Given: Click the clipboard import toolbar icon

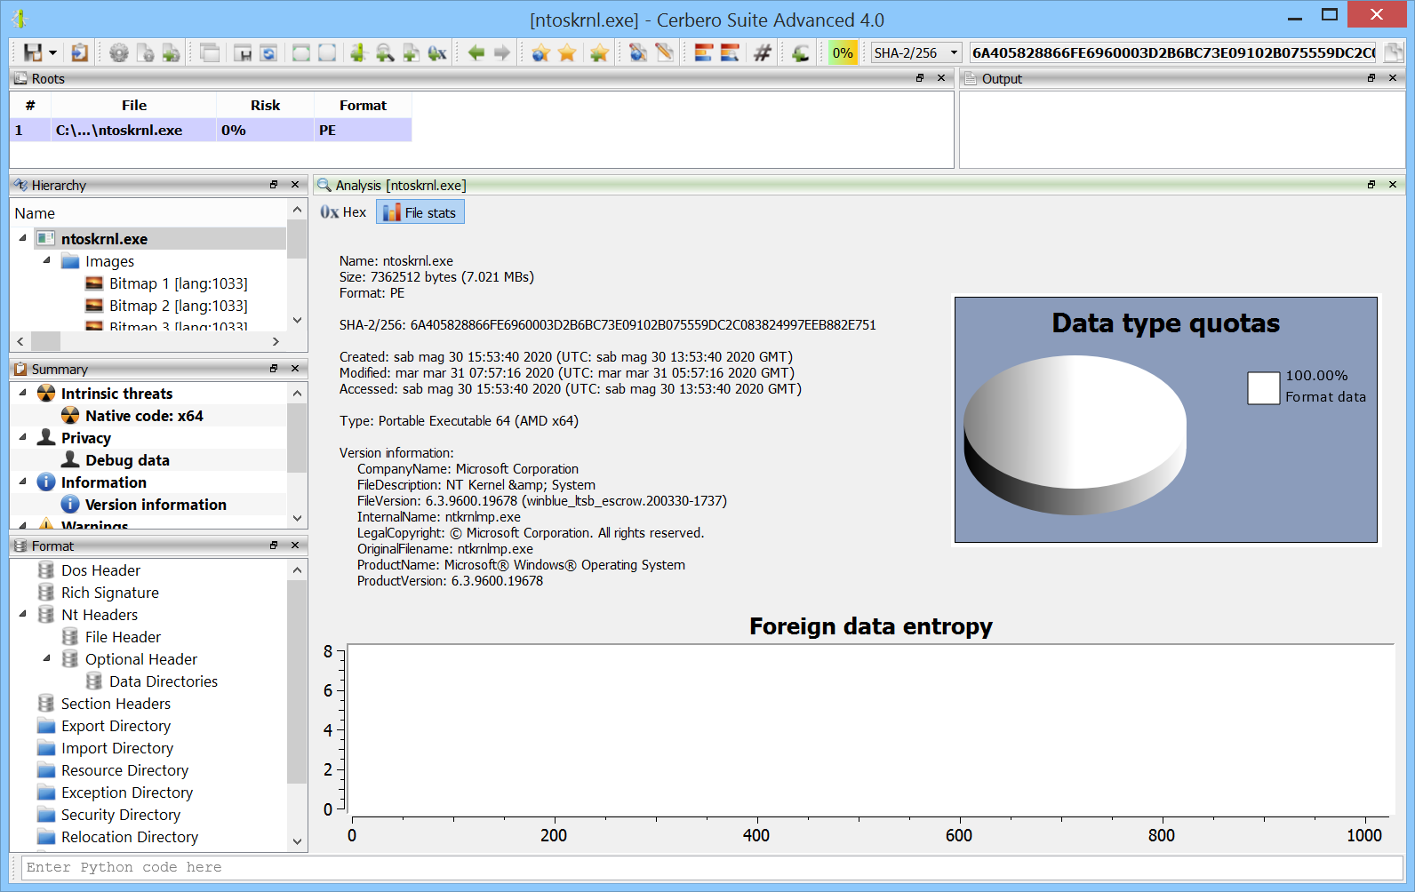Looking at the screenshot, I should tap(80, 52).
